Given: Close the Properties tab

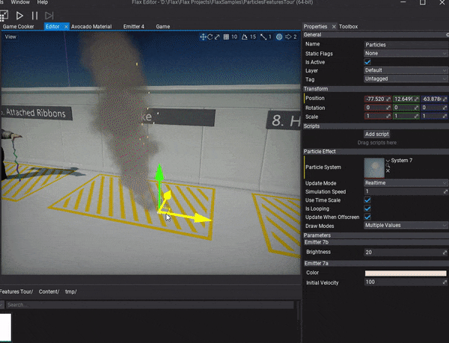Looking at the screenshot, I should pyautogui.click(x=334, y=27).
